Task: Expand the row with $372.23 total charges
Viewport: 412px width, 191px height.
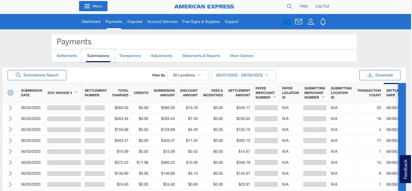Action: click(x=10, y=162)
